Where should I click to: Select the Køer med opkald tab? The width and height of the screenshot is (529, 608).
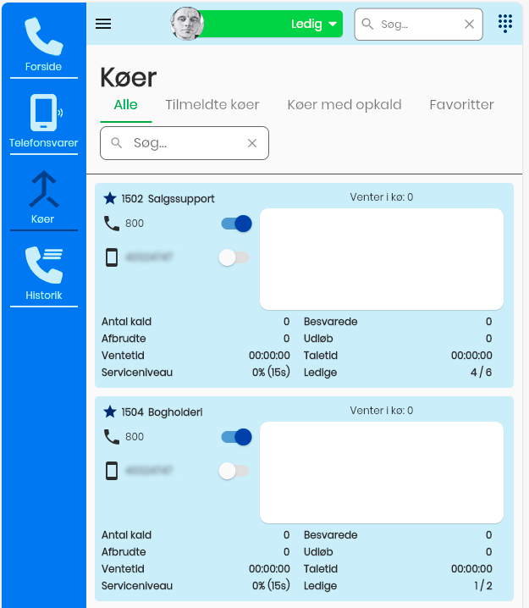[344, 105]
